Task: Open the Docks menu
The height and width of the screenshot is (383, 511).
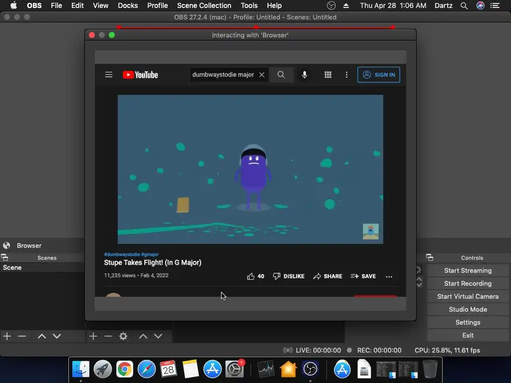Action: click(x=128, y=6)
